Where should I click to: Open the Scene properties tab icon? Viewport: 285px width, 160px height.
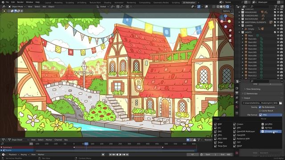coord(237,102)
